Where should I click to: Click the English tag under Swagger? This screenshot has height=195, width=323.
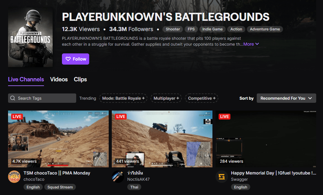click(241, 187)
